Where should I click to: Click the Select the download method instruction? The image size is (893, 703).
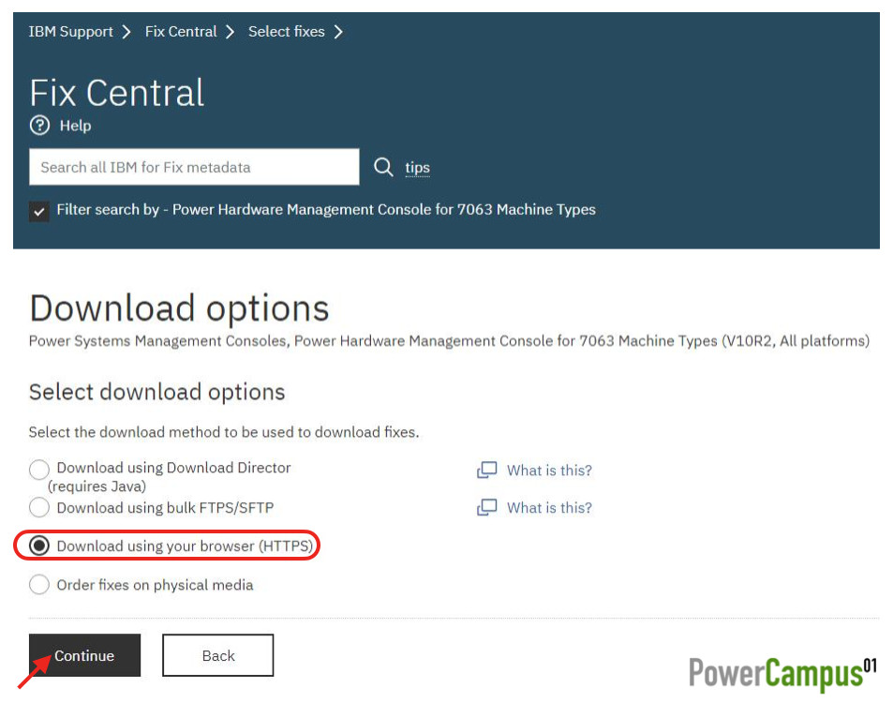pos(224,432)
